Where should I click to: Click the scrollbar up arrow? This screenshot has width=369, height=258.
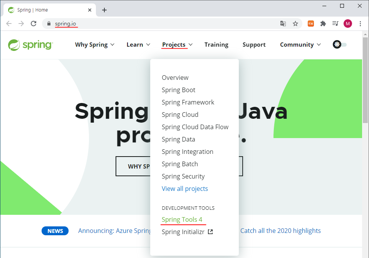pyautogui.click(x=365, y=34)
